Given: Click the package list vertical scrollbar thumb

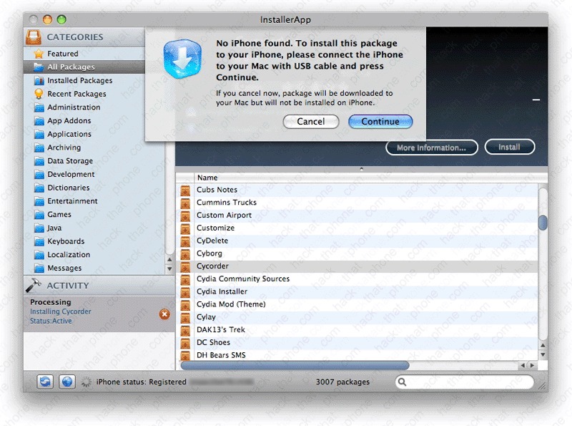Looking at the screenshot, I should point(543,222).
